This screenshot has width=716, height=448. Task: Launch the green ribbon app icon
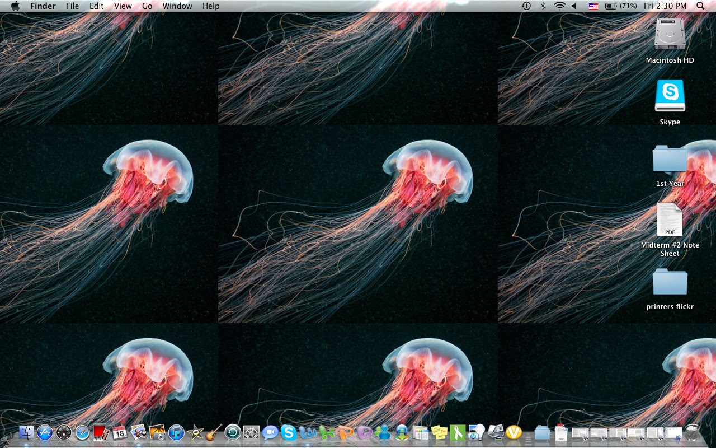458,432
